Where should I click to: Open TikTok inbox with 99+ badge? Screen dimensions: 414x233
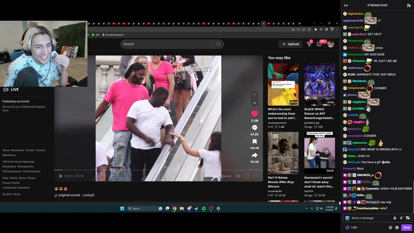point(319,44)
